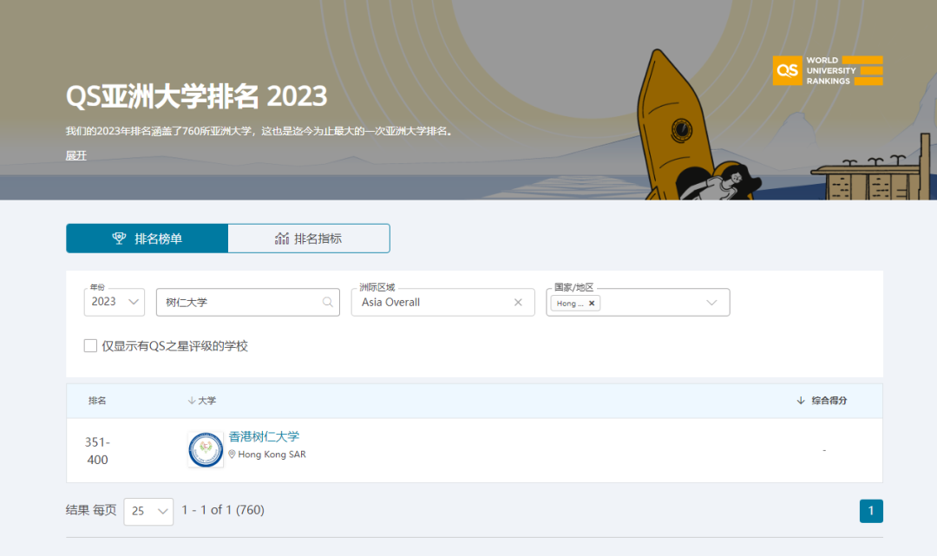Click the sort arrow next to 综合得分 column
The image size is (937, 556).
(799, 400)
